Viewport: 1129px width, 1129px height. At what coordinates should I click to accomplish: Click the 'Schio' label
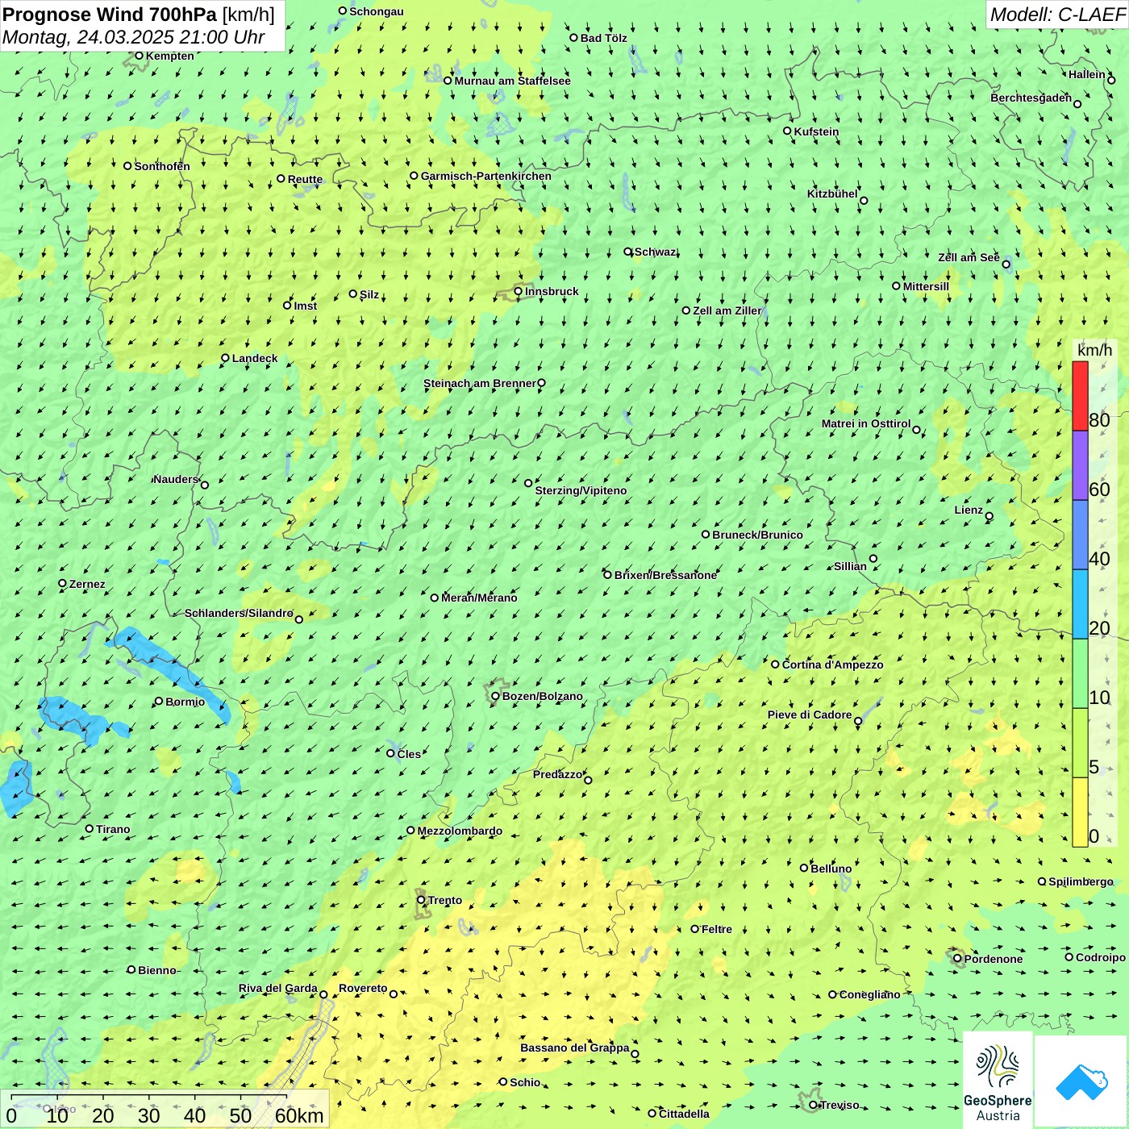(525, 1082)
